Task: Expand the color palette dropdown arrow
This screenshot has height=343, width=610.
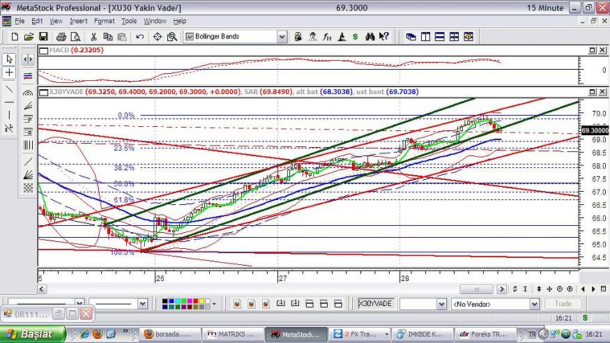Action: (x=214, y=304)
